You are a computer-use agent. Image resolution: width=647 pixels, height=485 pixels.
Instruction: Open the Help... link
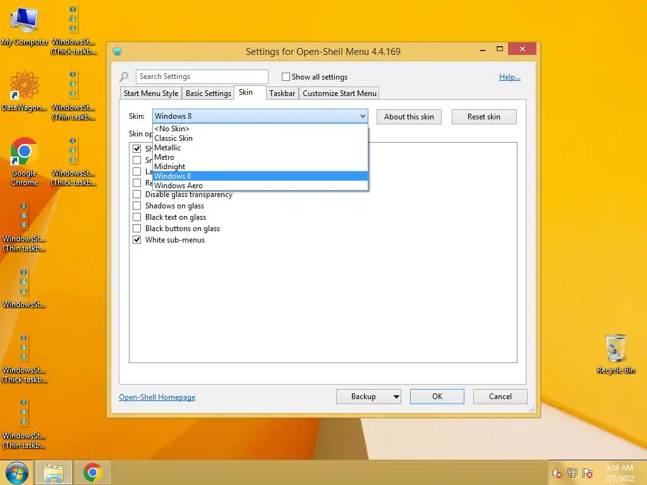[510, 77]
